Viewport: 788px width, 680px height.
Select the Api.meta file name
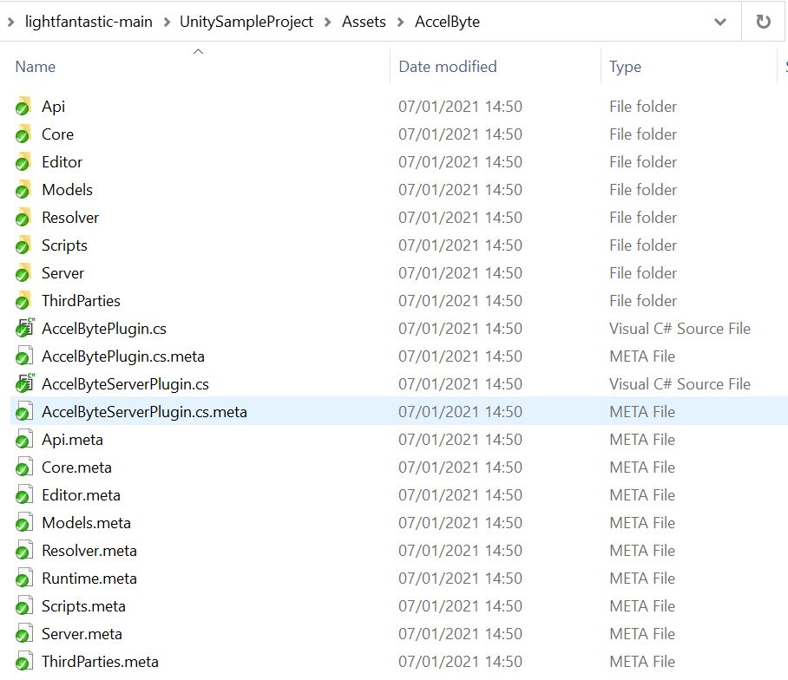click(x=72, y=440)
